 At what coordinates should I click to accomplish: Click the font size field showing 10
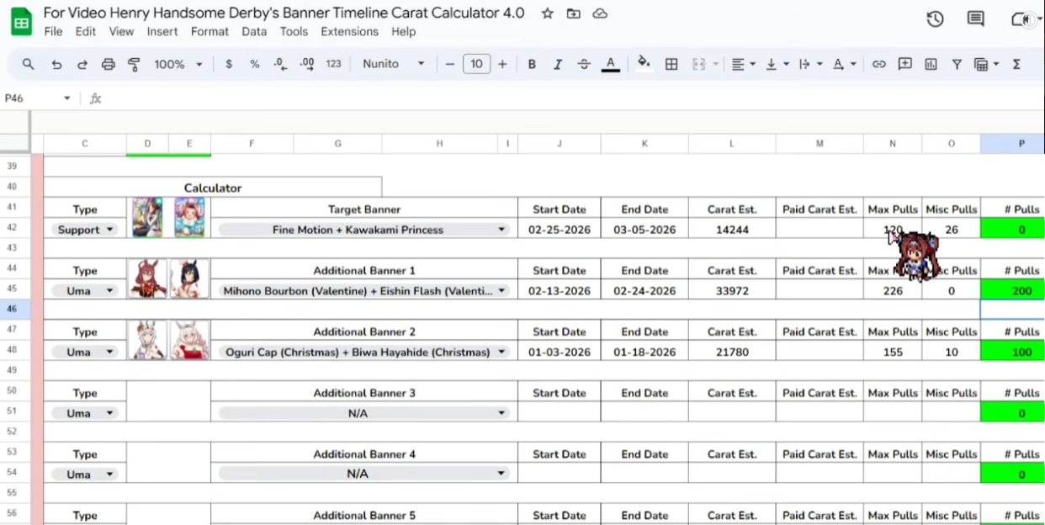(476, 64)
